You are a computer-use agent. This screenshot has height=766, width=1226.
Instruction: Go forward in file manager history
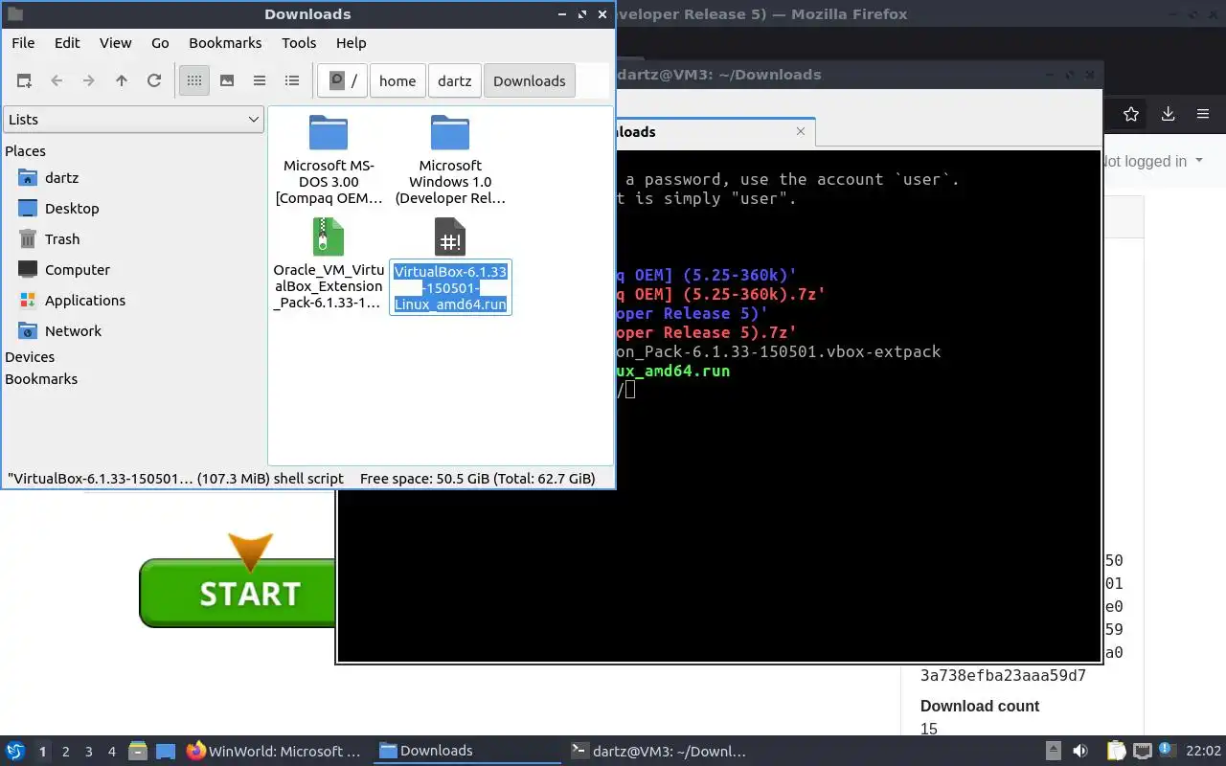(89, 81)
